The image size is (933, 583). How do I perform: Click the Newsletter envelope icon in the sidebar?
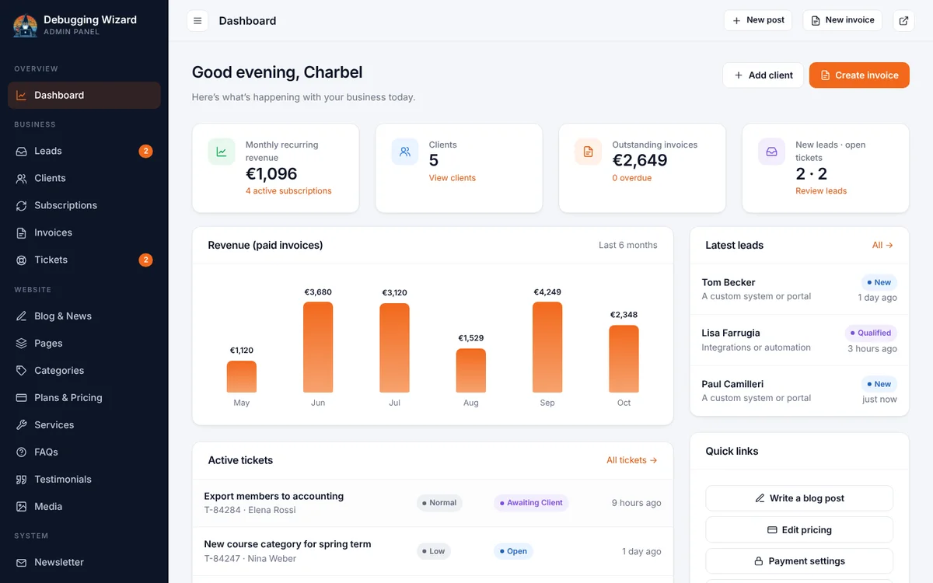click(x=21, y=562)
